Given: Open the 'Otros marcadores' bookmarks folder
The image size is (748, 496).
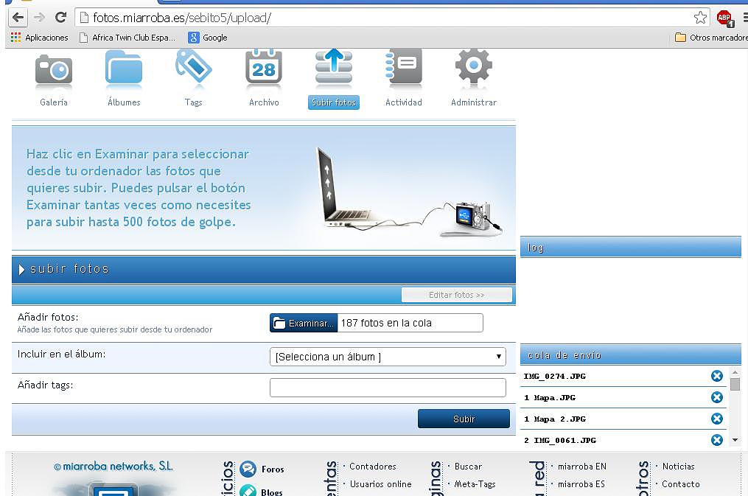Looking at the screenshot, I should click(711, 37).
